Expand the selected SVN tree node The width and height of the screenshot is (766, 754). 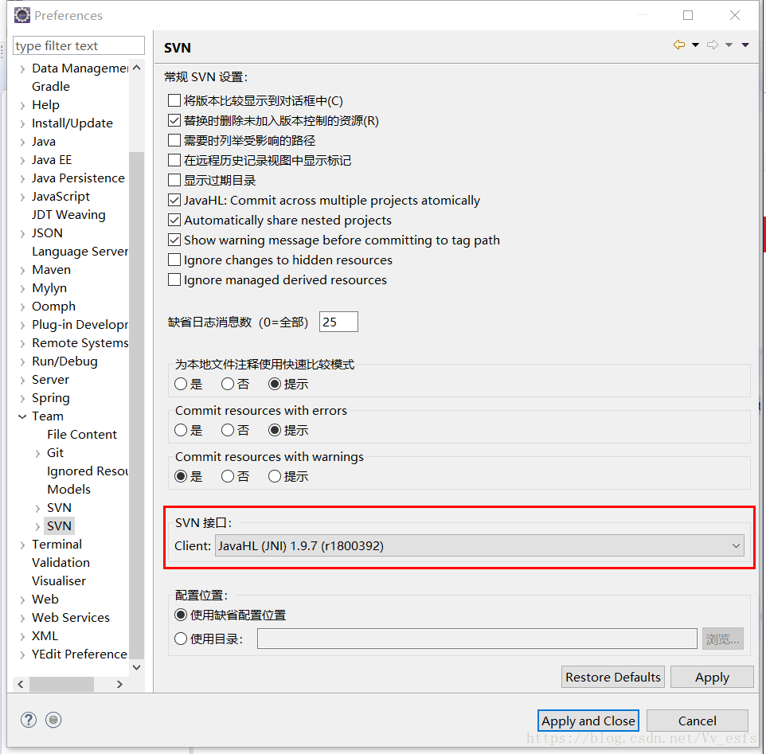tap(37, 526)
